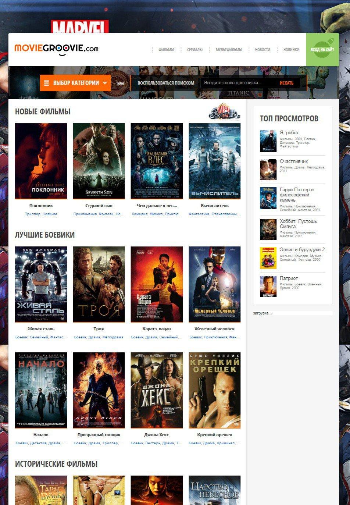Image resolution: width=350 pixels, height=505 pixels.
Task: Open the Начало movie poster
Action: 41,390
